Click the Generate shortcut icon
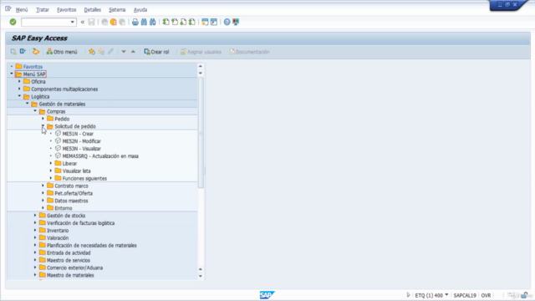535x301 pixels. 214,23
